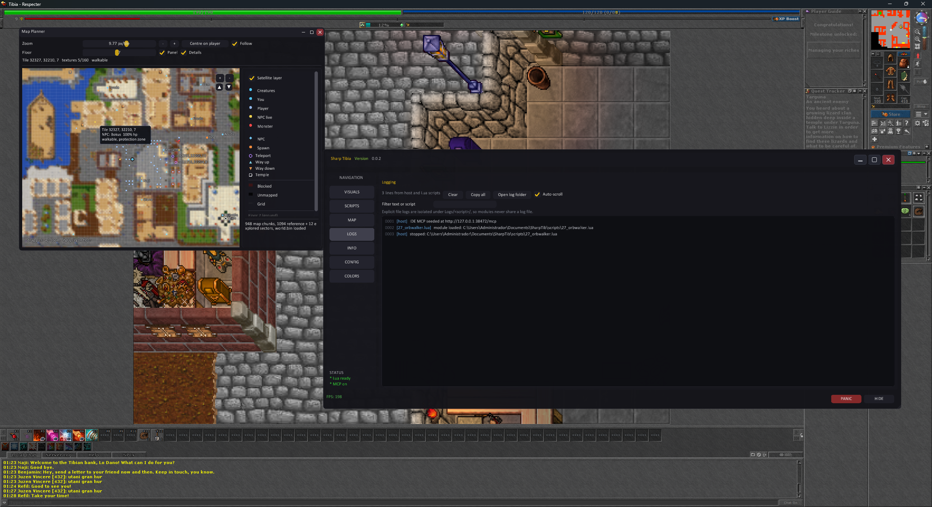The height and width of the screenshot is (507, 932).
Task: Zoom out the Tibia minimap
Action: (917, 32)
